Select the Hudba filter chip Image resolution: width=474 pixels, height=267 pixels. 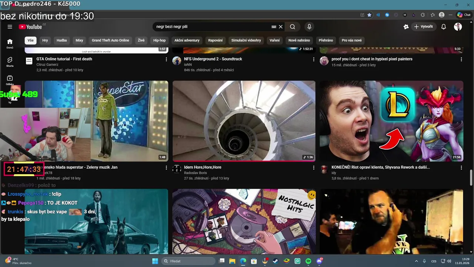(62, 40)
